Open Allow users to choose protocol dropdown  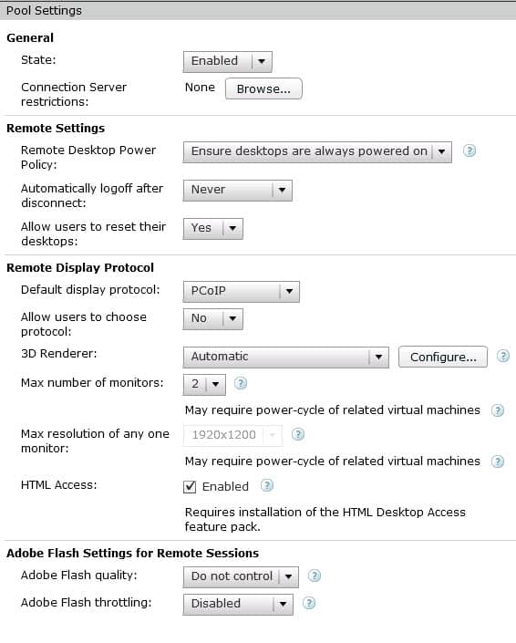[x=213, y=319]
